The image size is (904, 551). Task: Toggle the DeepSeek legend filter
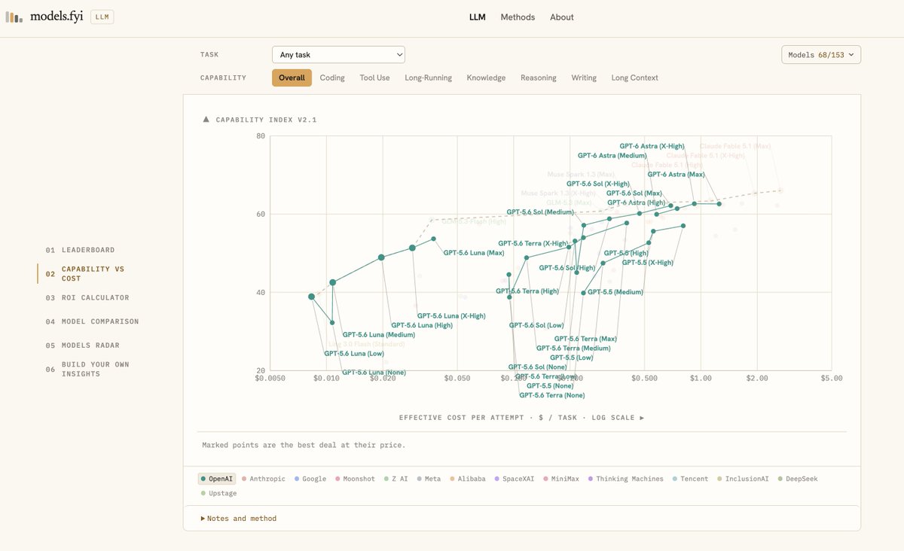[798, 479]
